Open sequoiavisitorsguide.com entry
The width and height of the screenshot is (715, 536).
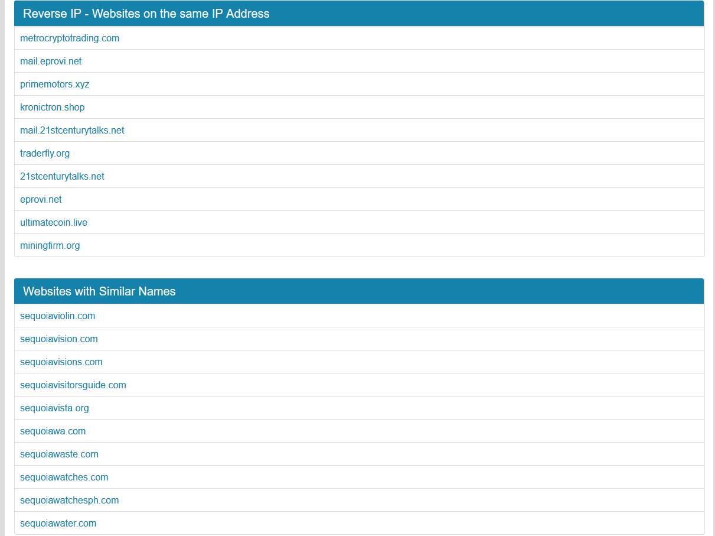pos(73,385)
